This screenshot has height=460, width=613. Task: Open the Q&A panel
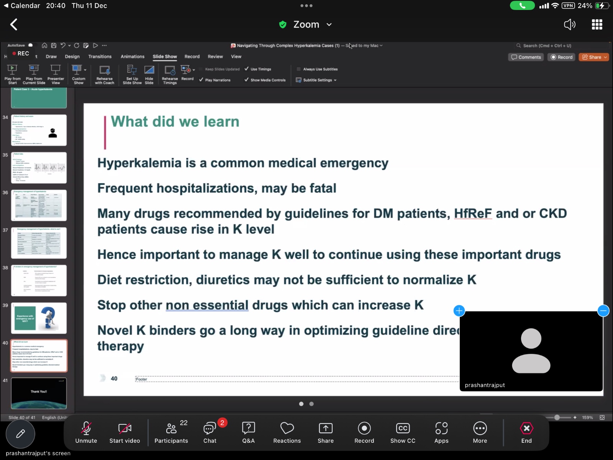248,432
